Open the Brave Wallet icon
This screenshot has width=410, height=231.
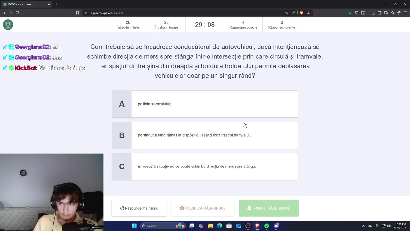pos(386,13)
